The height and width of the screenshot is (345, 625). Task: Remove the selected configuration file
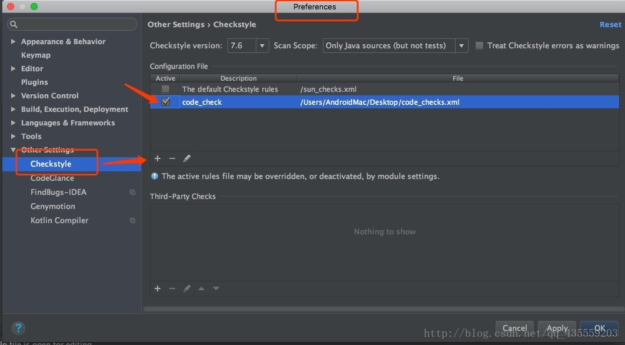(x=172, y=158)
